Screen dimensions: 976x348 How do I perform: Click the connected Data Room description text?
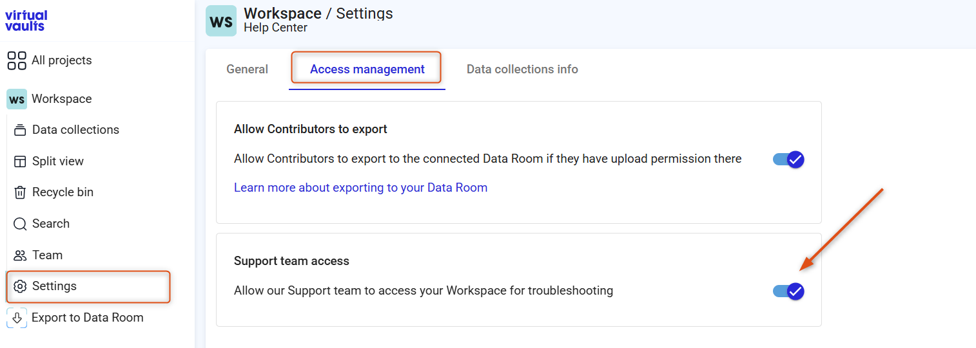tap(487, 159)
